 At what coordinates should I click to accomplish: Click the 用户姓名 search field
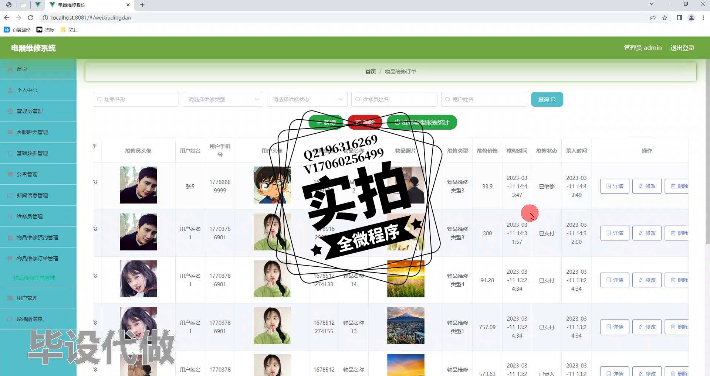[484, 99]
